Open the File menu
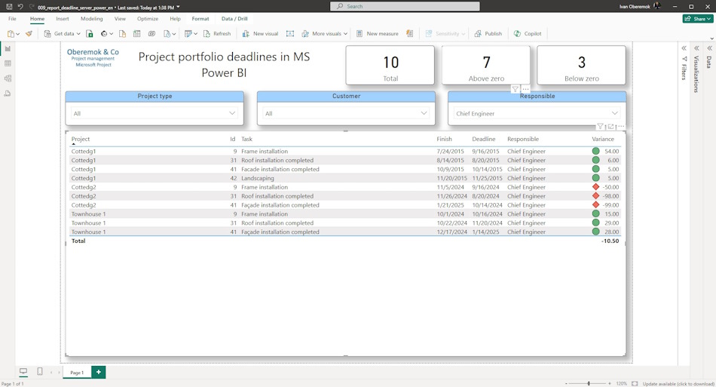The width and height of the screenshot is (716, 387). click(12, 19)
